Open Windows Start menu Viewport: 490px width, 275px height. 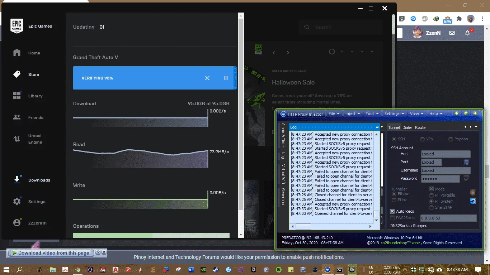pyautogui.click(x=6, y=269)
